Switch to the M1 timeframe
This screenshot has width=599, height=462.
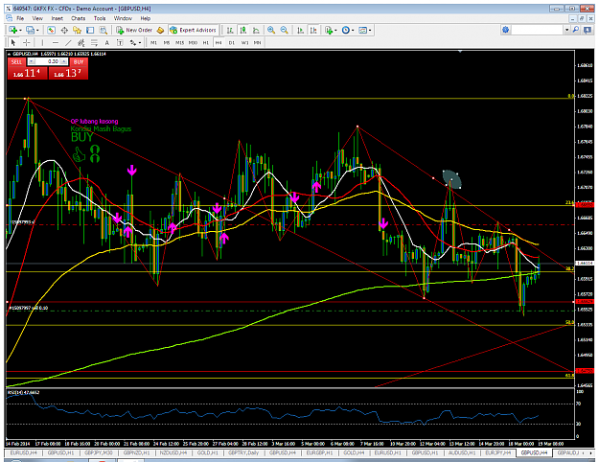pos(153,43)
